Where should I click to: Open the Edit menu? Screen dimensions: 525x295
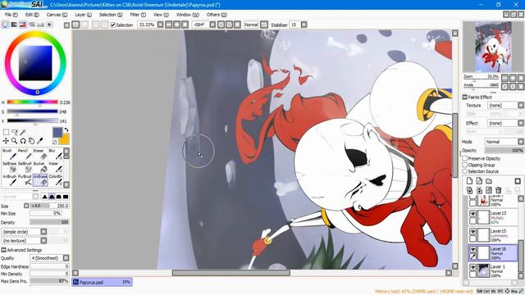32,15
